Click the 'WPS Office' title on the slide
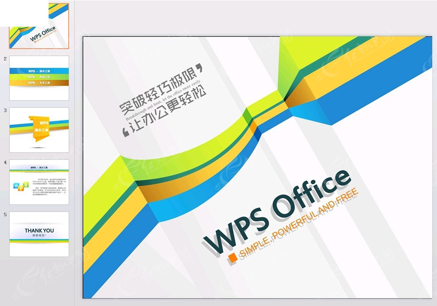Viewport: 437px width, 306px height. (276, 212)
